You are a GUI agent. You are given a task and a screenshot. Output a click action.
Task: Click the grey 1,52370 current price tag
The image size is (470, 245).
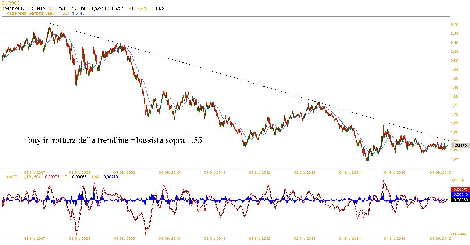pyautogui.click(x=459, y=146)
